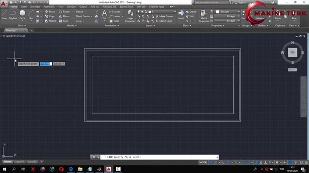309x173 pixels.
Task: Click the Rotate tool
Action: [64, 12]
